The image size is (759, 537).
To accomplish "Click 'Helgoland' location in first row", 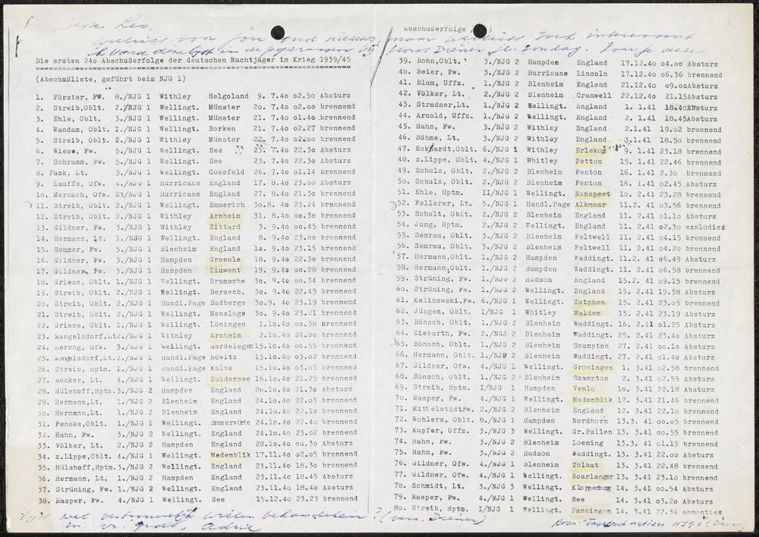I will pyautogui.click(x=228, y=97).
